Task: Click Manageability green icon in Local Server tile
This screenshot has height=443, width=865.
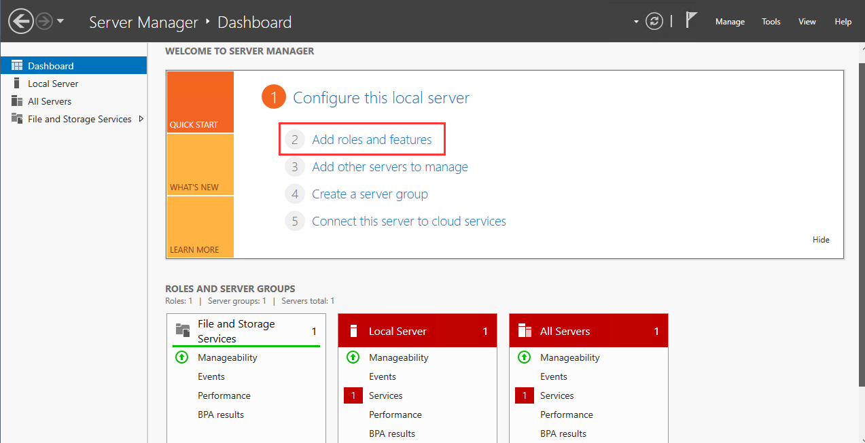Action: tap(353, 357)
